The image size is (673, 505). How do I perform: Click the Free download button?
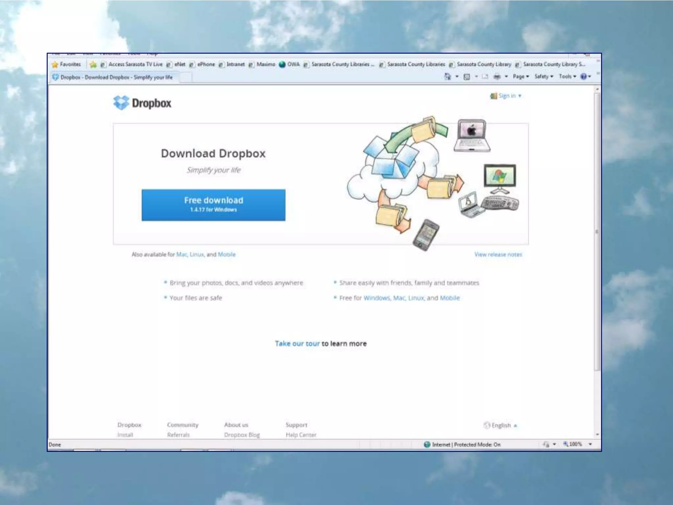click(x=213, y=205)
